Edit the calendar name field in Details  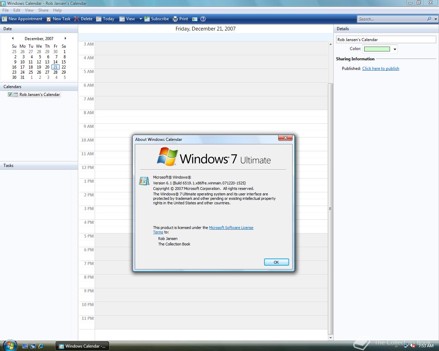386,40
